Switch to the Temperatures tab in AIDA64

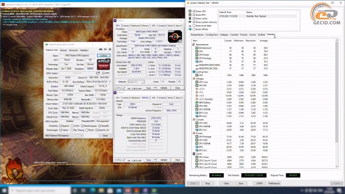pos(197,34)
